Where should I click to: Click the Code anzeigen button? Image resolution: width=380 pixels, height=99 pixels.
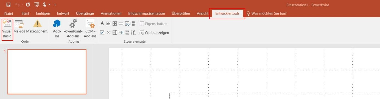154,32
